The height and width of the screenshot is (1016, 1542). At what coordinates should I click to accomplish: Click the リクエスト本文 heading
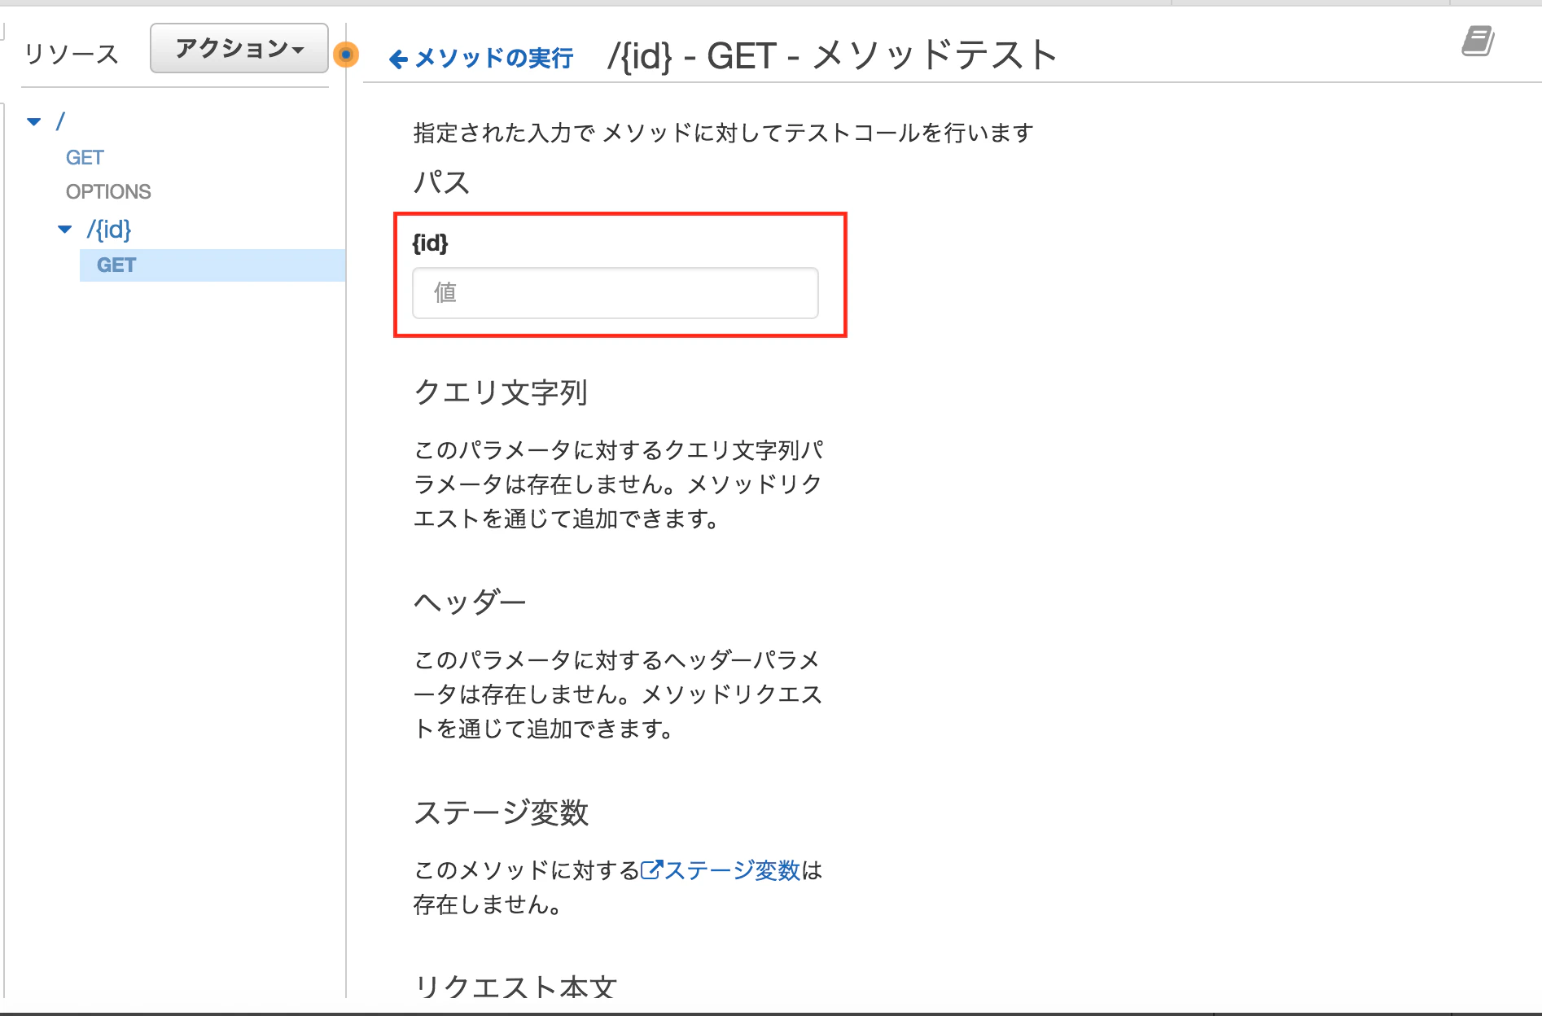click(x=515, y=987)
